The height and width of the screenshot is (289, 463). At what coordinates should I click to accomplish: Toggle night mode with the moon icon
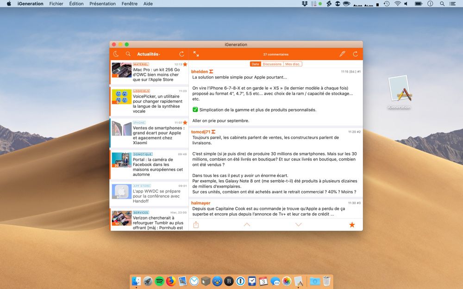116,54
